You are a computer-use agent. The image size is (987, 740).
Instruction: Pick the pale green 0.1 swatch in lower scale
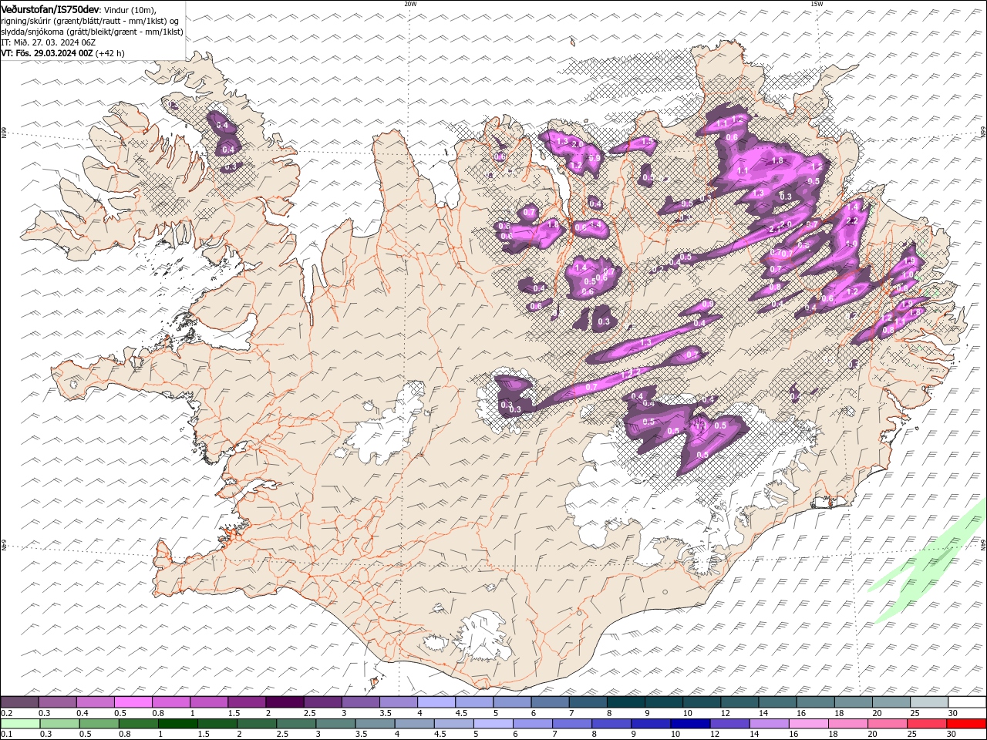20,724
